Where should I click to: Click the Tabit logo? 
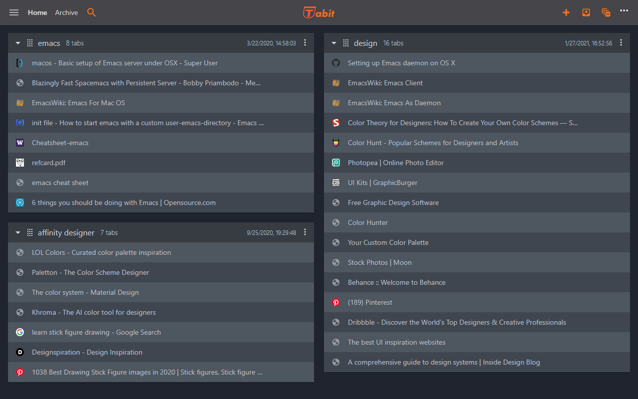click(x=319, y=12)
